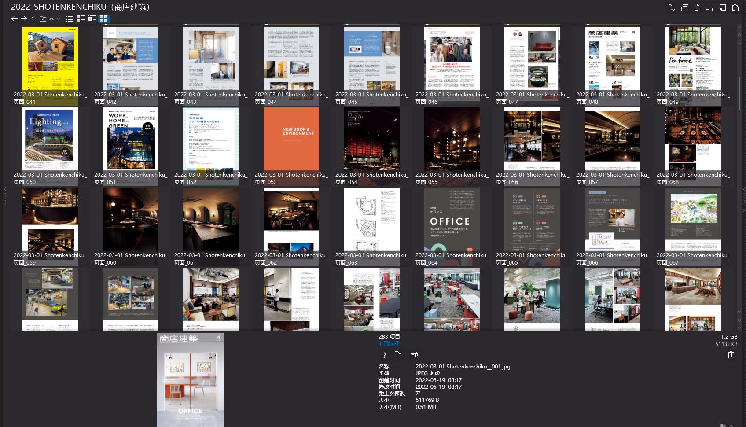Click the copy icon in details panel
746x427 pixels.
(x=398, y=355)
